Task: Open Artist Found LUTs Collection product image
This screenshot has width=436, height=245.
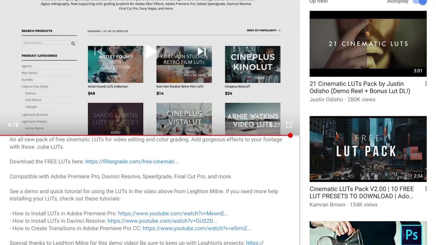Action: pos(115,64)
